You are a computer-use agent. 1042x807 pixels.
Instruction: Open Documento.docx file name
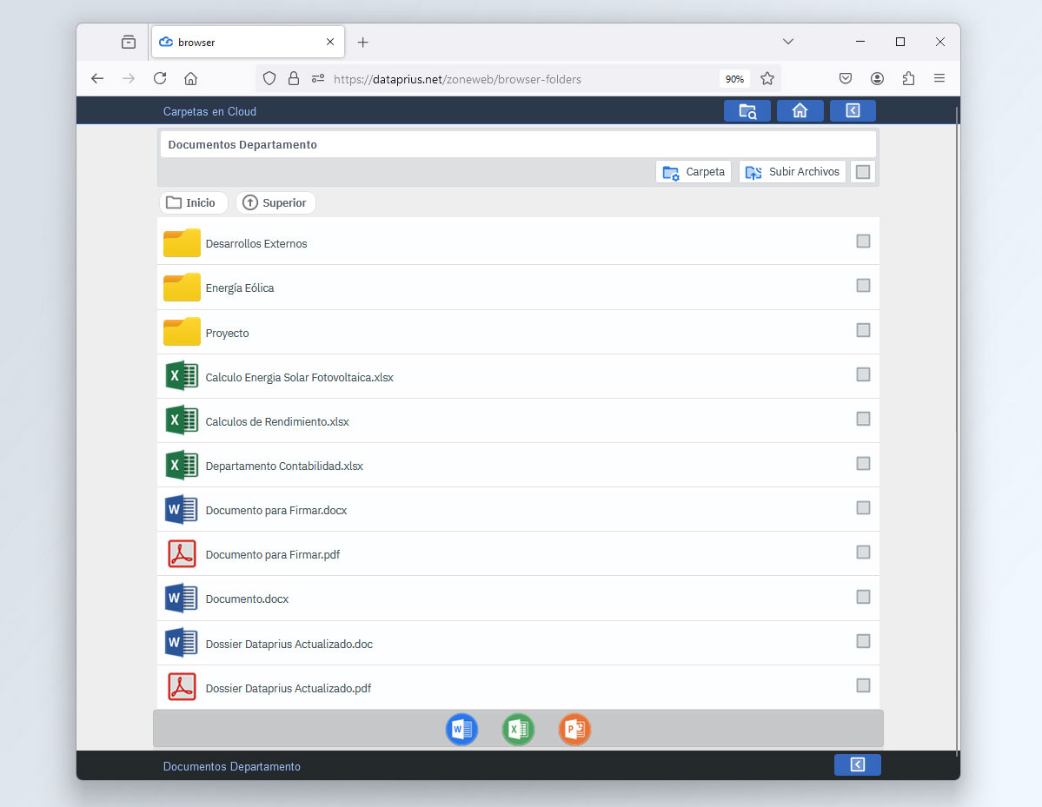[247, 599]
